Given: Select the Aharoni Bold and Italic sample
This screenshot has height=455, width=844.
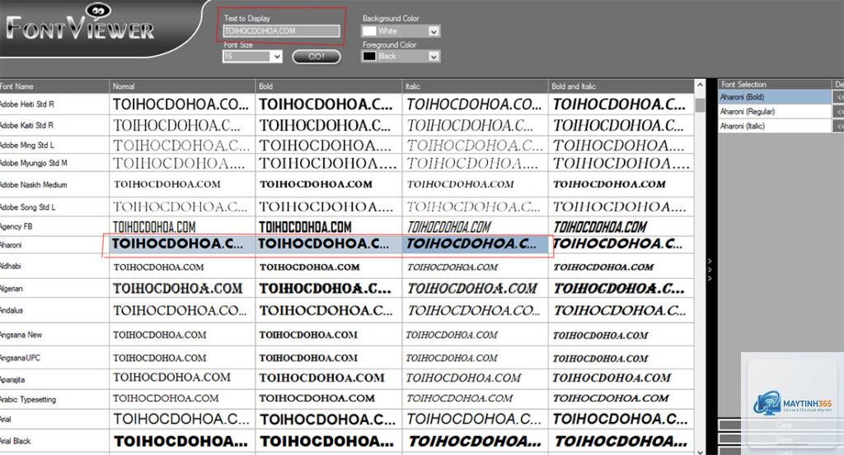Looking at the screenshot, I should [x=621, y=244].
